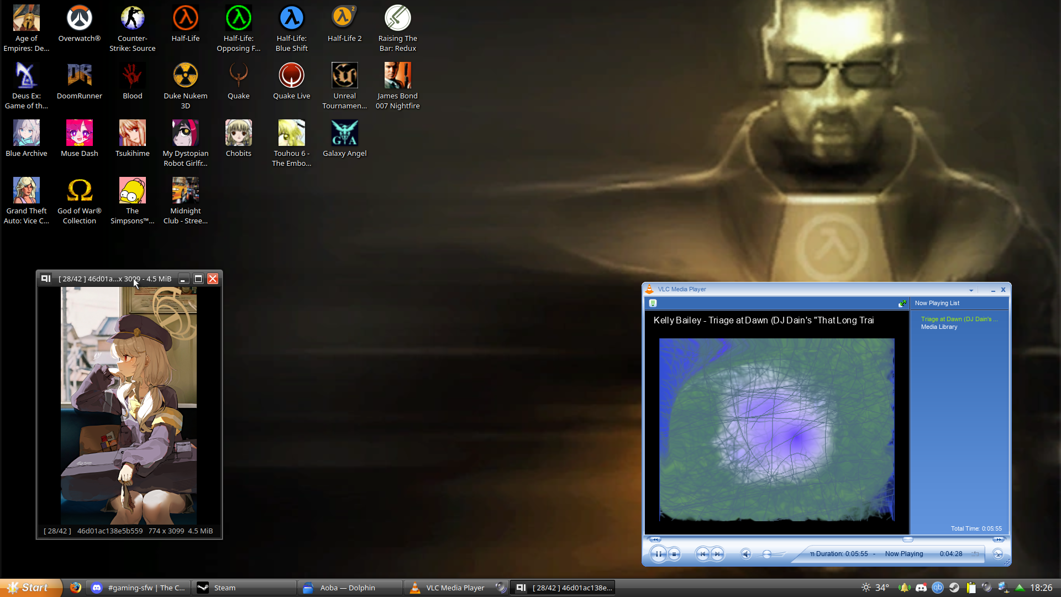
Task: Toggle VLC fullscreen with green arrow icon
Action: 902,303
